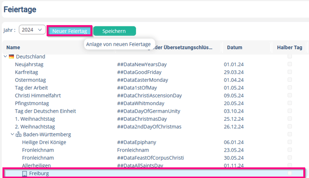Toggle Halber Tag checkbox for Neujahrstag
Screen dimensions: 309x178
(290, 64)
